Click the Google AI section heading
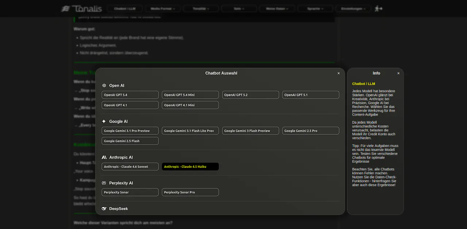467x229 pixels. coord(119,121)
